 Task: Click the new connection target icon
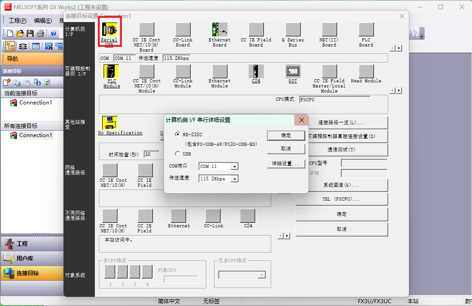point(6,82)
